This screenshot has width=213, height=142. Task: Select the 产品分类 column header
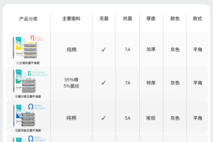coord(28,19)
